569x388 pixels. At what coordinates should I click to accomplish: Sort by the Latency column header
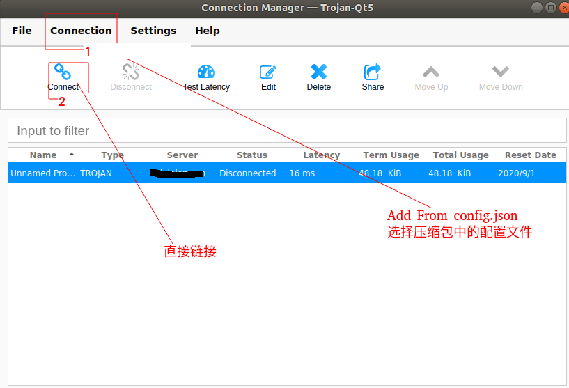coord(321,155)
